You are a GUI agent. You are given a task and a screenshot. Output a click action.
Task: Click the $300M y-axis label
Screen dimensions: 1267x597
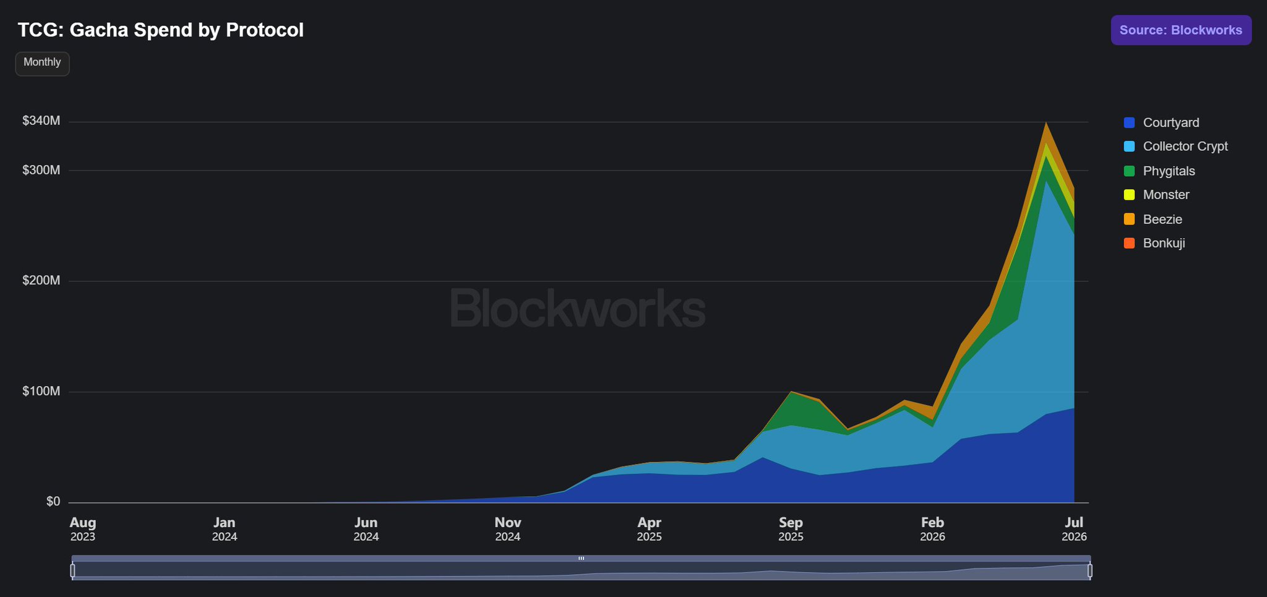pyautogui.click(x=41, y=170)
